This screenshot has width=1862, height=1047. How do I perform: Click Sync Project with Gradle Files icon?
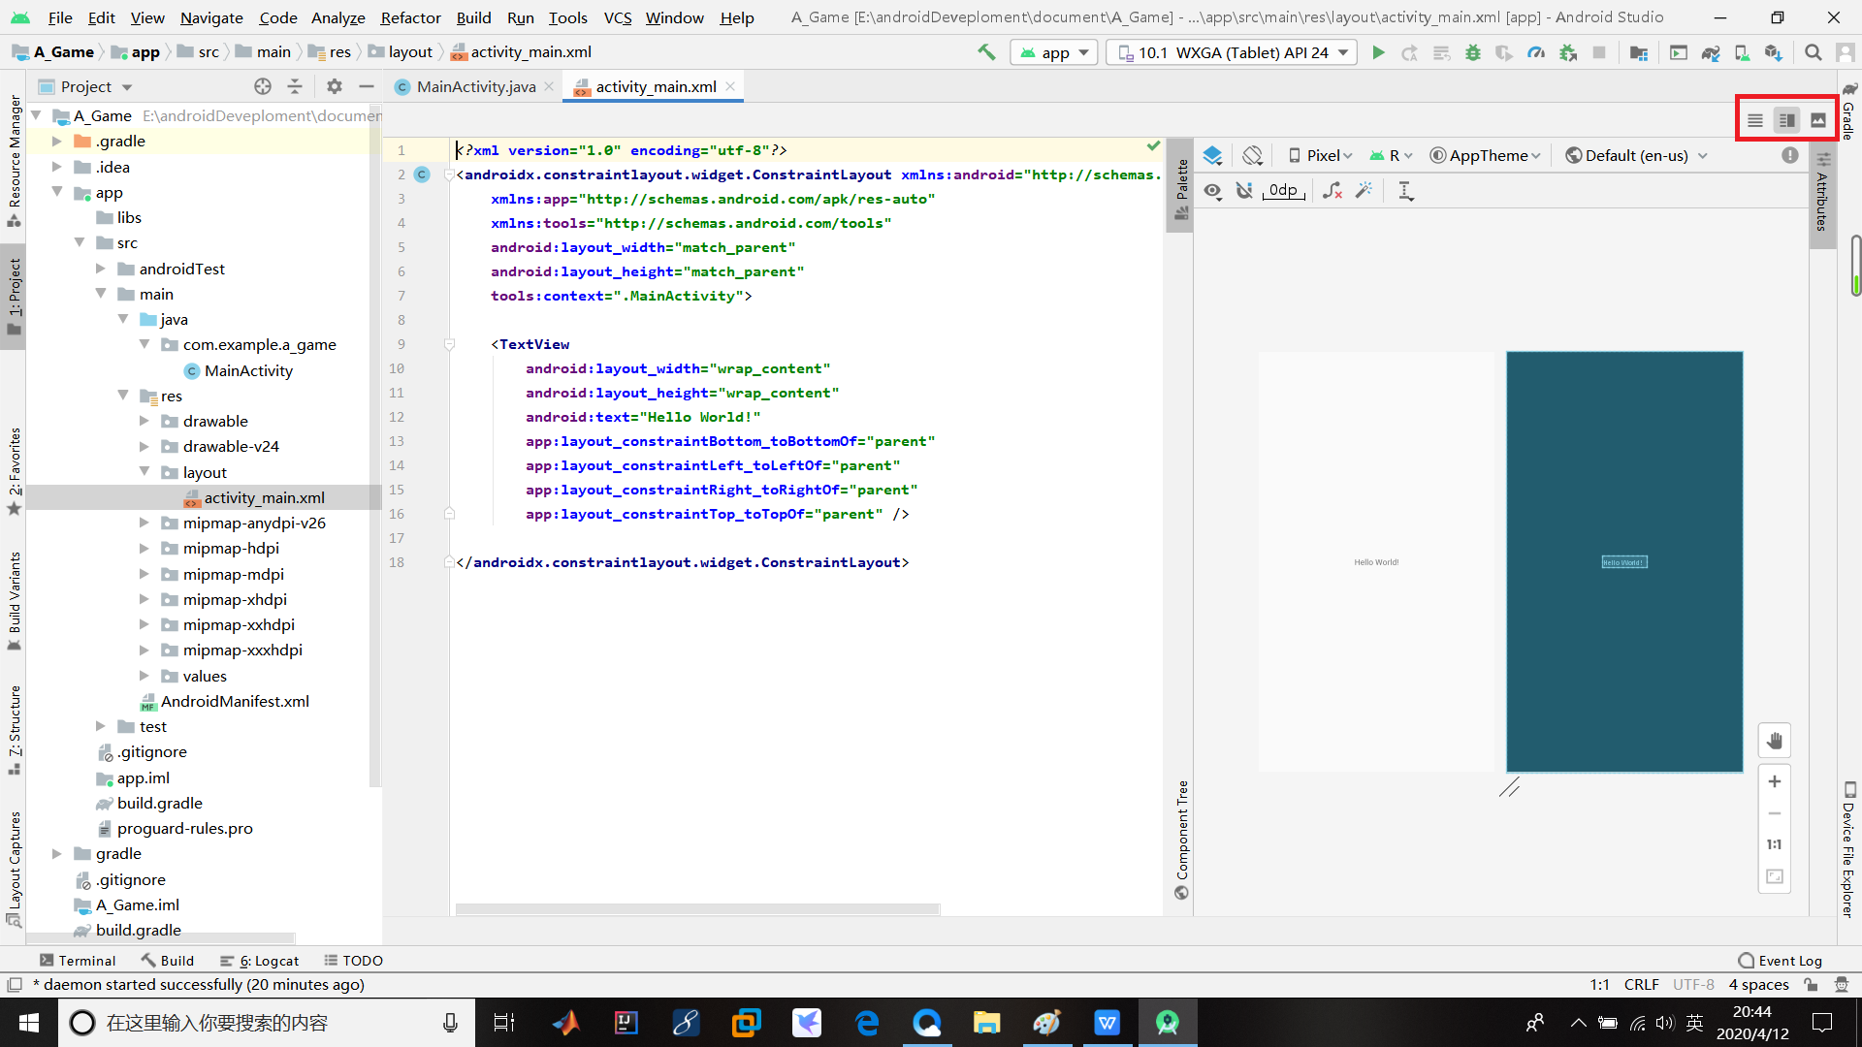pyautogui.click(x=1711, y=52)
